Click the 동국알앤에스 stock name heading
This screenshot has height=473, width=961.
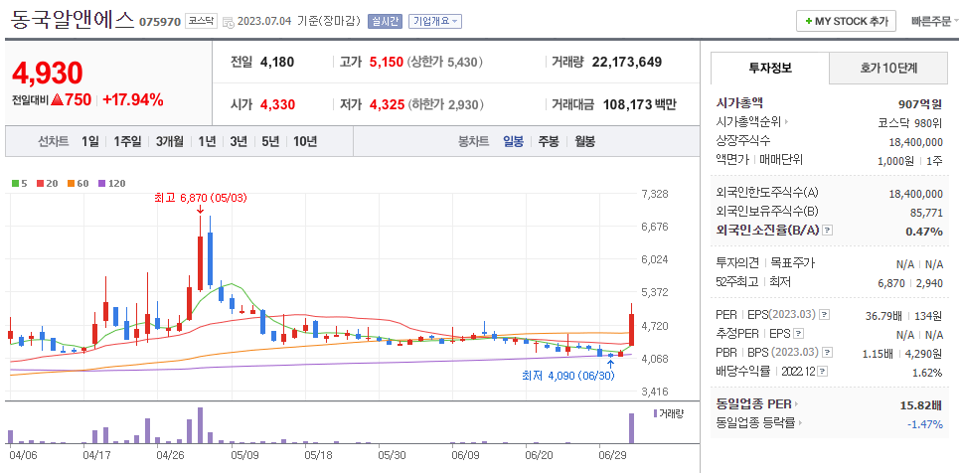pos(73,20)
